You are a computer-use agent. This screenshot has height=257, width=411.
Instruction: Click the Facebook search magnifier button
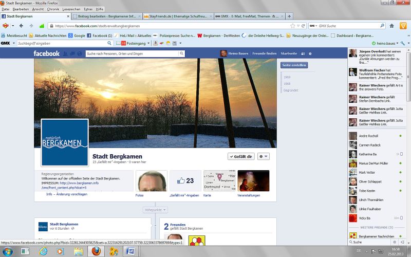click(x=181, y=53)
